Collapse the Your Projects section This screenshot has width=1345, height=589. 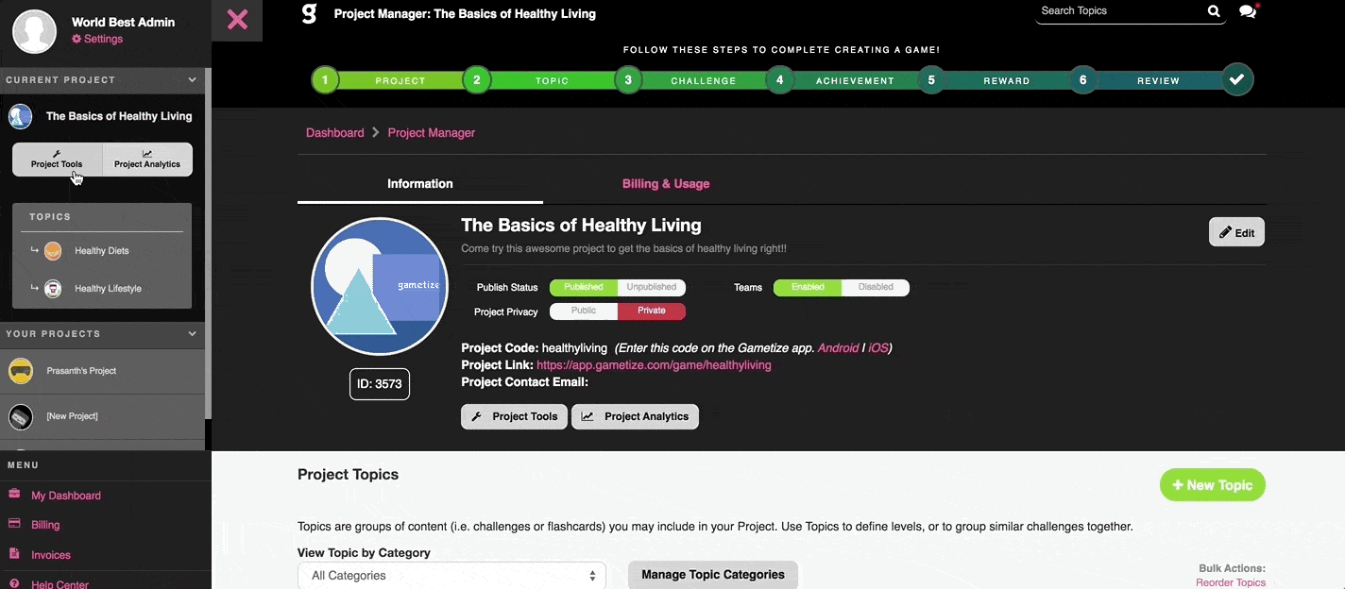pyautogui.click(x=193, y=333)
